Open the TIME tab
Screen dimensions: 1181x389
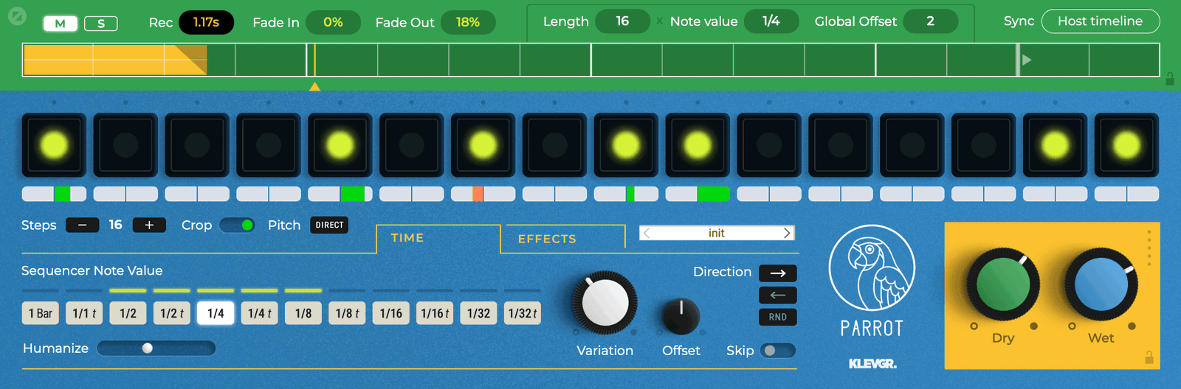[407, 238]
